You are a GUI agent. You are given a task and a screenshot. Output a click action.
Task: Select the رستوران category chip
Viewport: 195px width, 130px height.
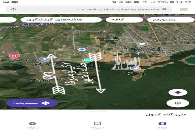(x=171, y=19)
